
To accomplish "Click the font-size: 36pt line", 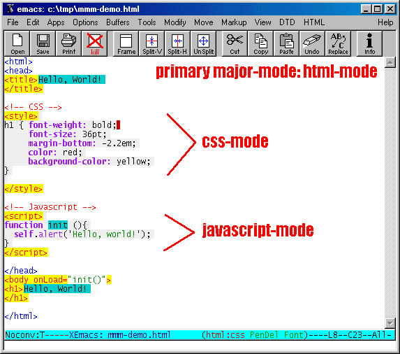I will (68, 134).
